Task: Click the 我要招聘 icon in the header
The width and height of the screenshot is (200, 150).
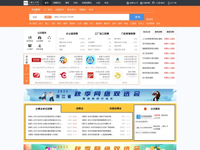Action: [141, 3]
